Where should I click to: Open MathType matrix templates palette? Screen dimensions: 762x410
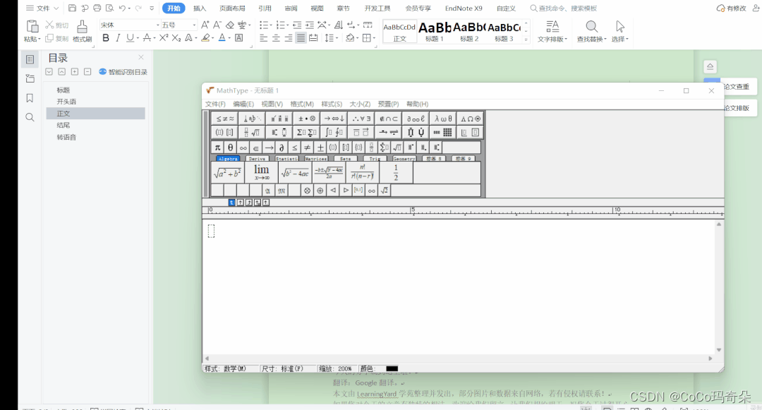coord(442,132)
